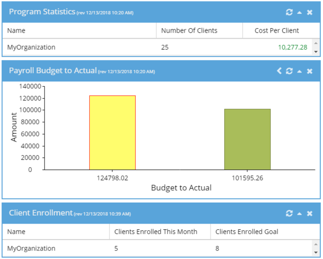Click the Budget to Actual axis title
Viewport: 323px width, 259px height.
181,188
